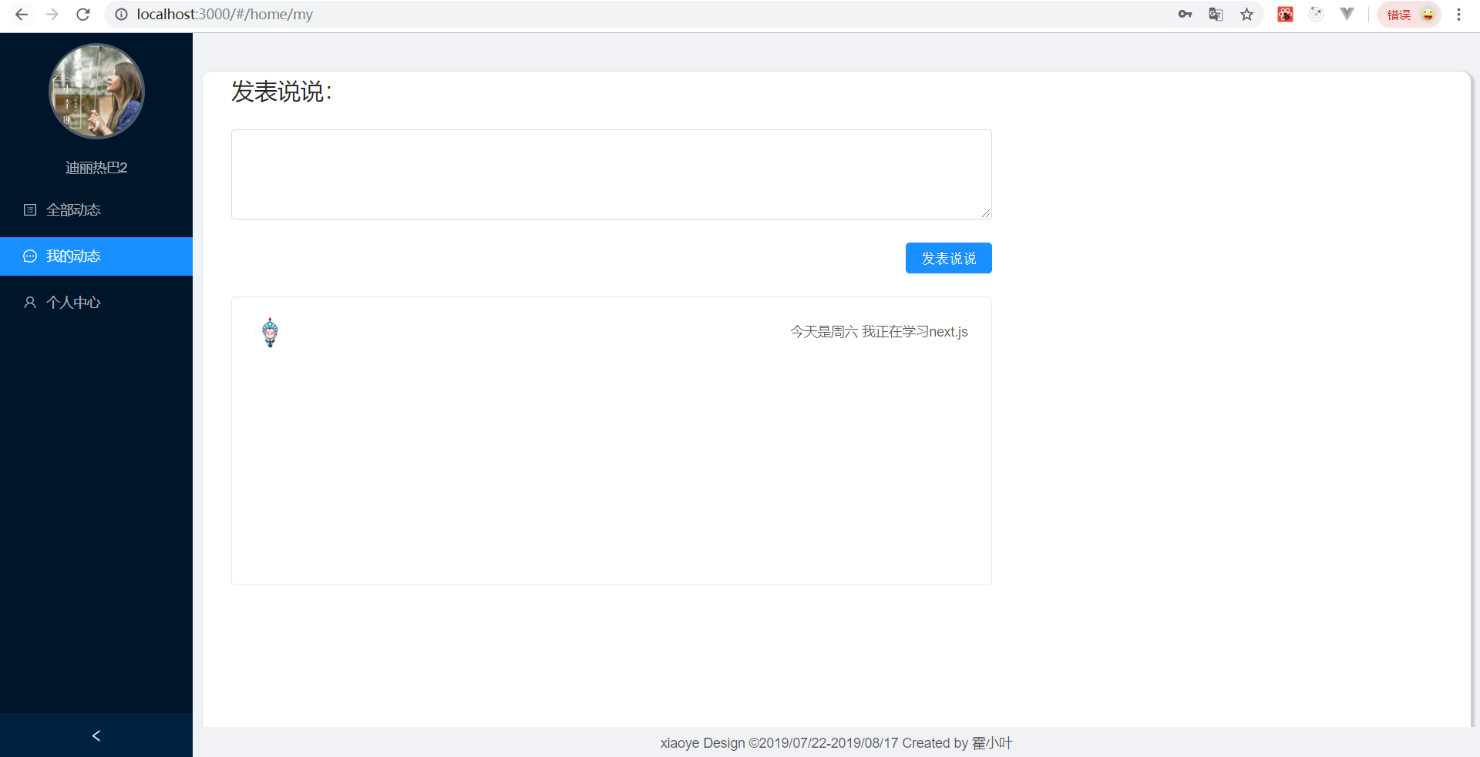Open the Vue devtools extension icon

coord(1347,14)
